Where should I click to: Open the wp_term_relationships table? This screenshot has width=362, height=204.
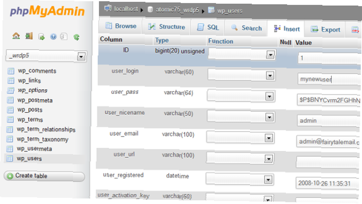pos(46,129)
